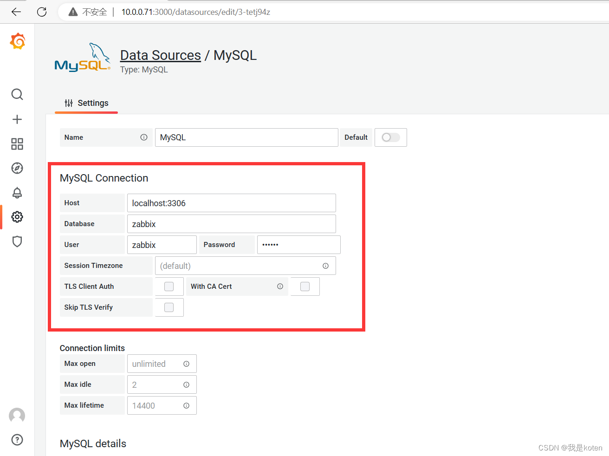Click the Default label text
The height and width of the screenshot is (456, 609).
pyautogui.click(x=356, y=137)
